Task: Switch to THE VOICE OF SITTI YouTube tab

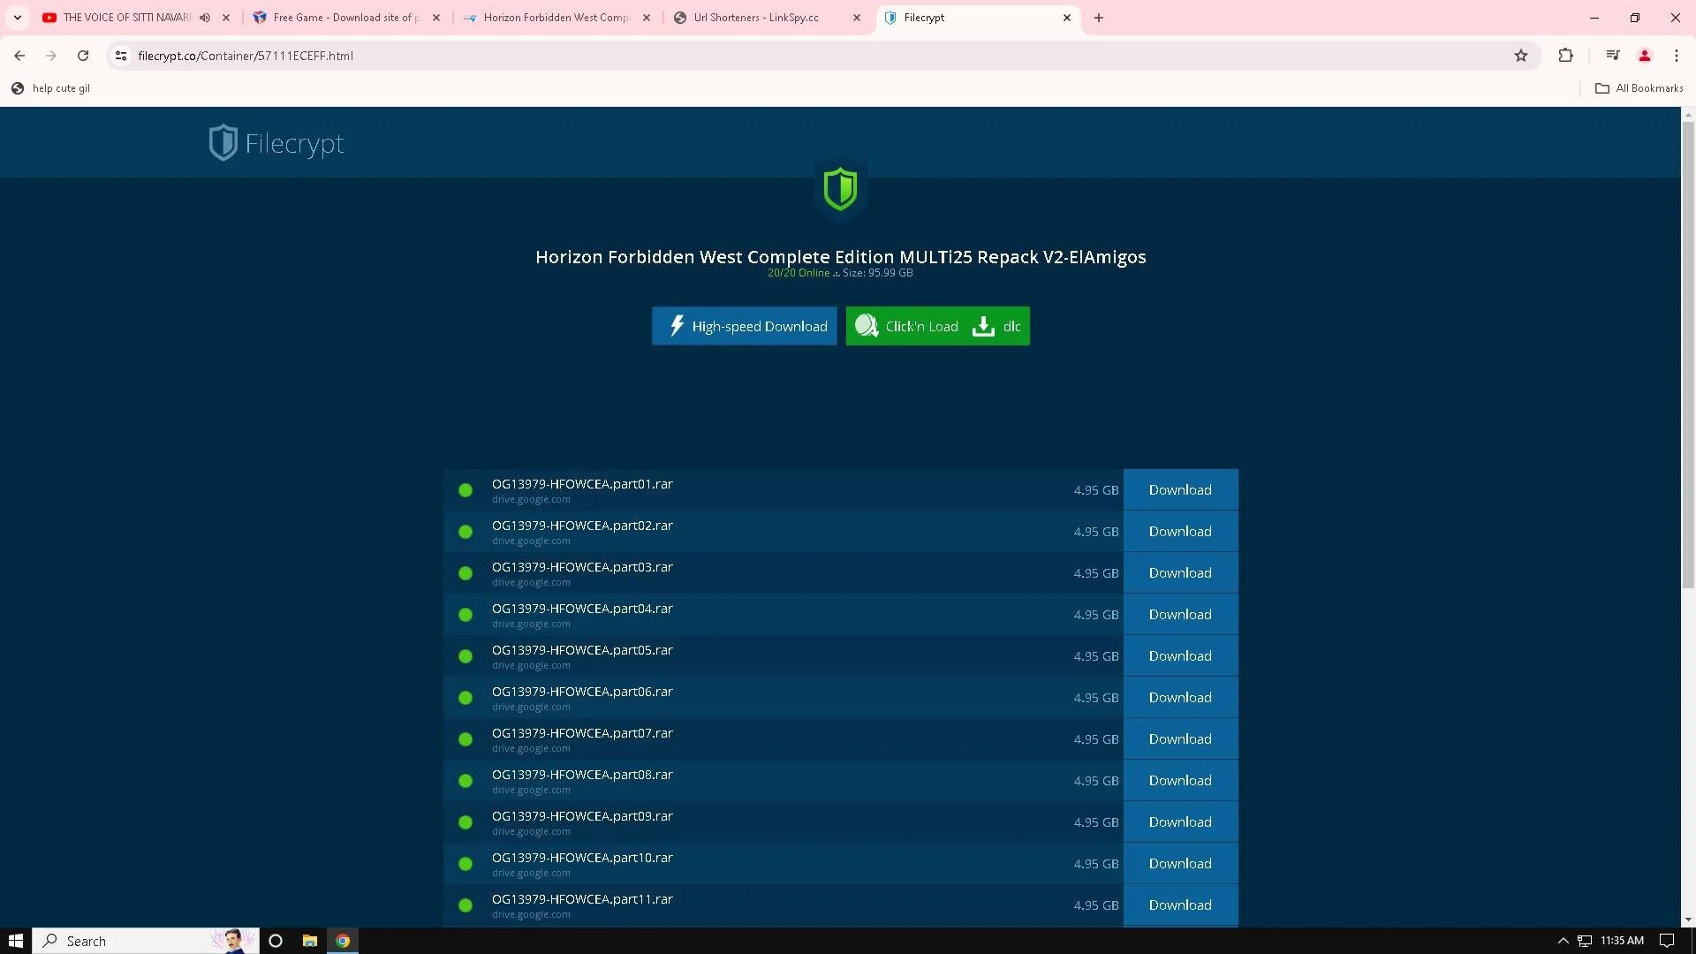Action: 128,18
